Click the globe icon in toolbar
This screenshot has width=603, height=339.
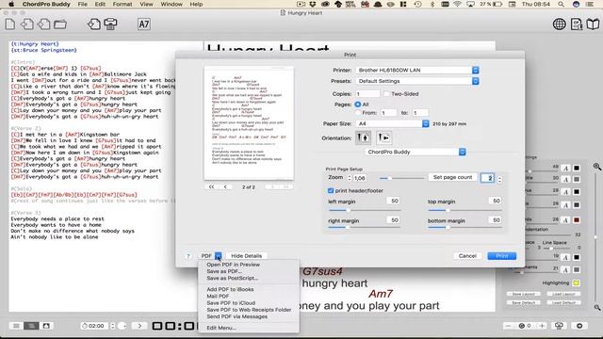tap(559, 24)
